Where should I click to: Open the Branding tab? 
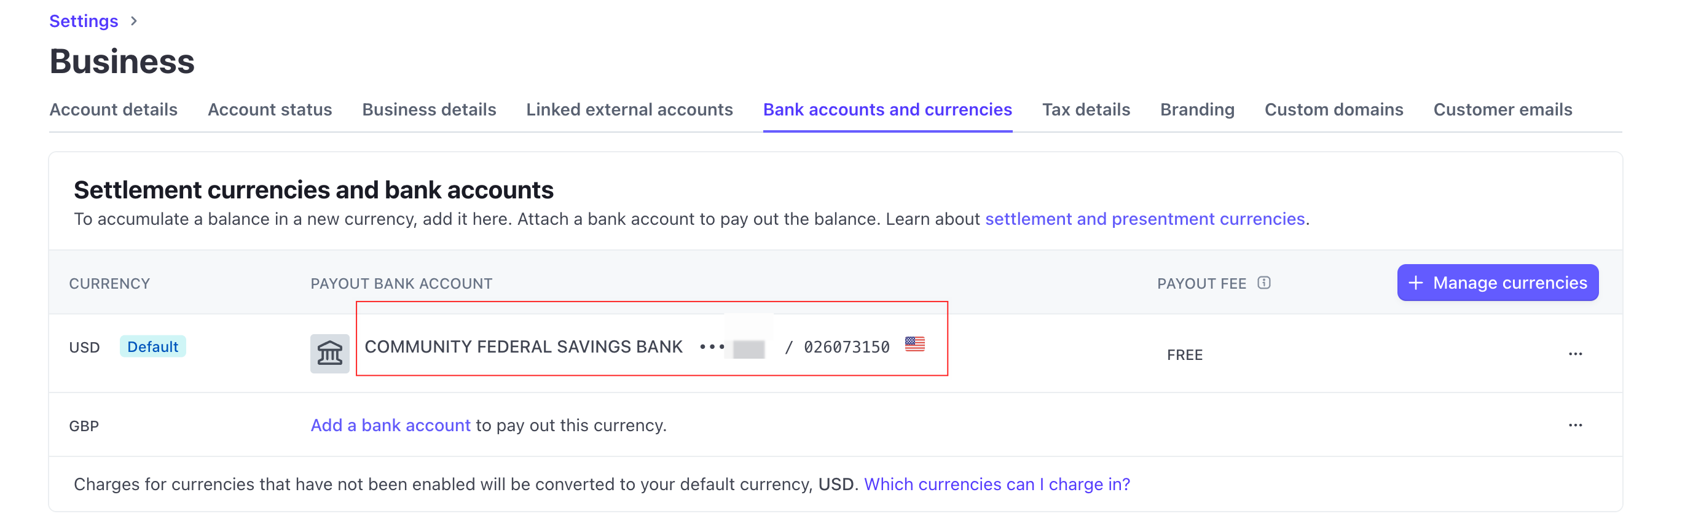click(x=1196, y=109)
